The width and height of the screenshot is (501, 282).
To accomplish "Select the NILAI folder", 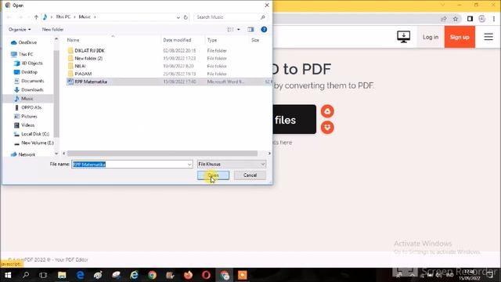I will [x=80, y=66].
